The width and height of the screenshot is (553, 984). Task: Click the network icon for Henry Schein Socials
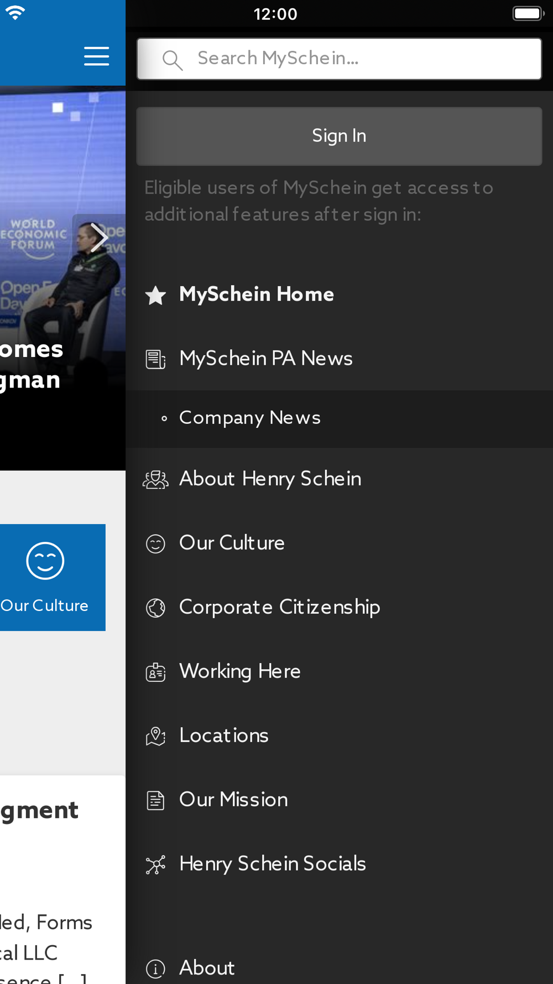pos(155,864)
